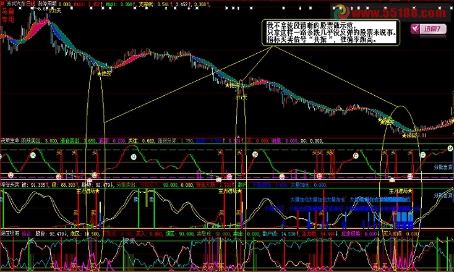Click the 233天 cycle marker
Screen dimensions: 454x272
(55, 11)
